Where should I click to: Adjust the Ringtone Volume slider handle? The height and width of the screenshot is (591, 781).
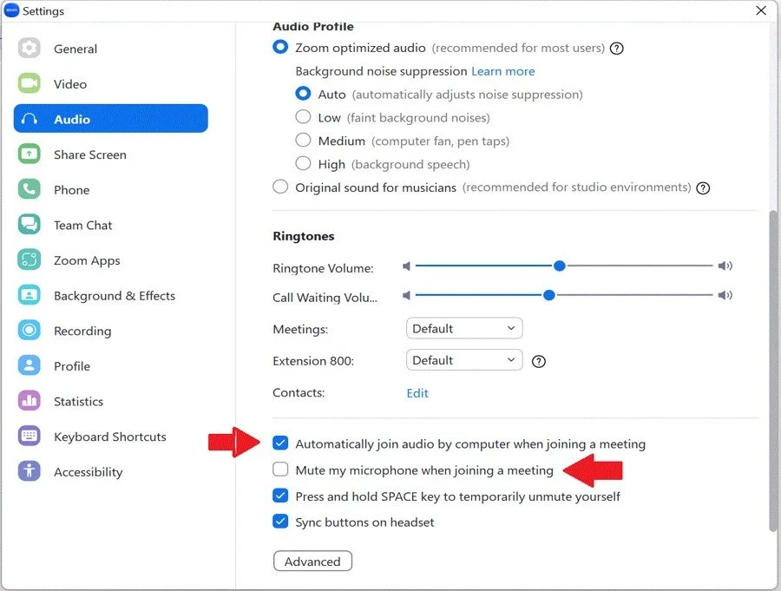tap(560, 266)
